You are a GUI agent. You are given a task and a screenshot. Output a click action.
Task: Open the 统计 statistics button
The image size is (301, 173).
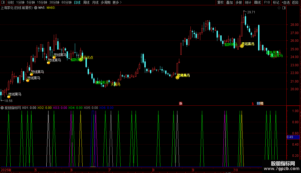pos(248,2)
